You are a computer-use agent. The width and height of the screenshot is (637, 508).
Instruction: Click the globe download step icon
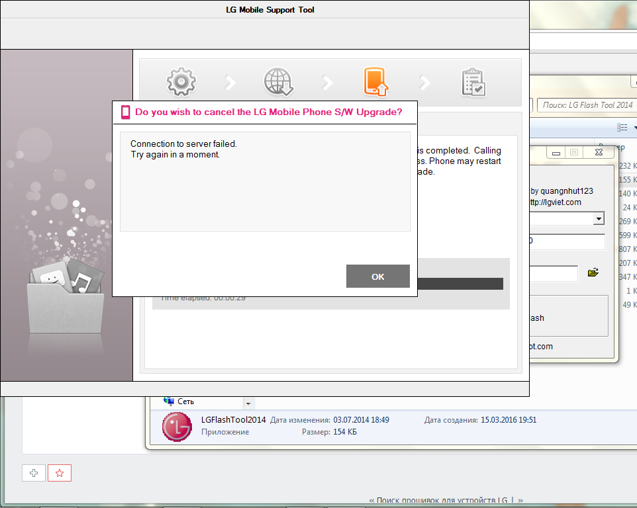click(278, 81)
